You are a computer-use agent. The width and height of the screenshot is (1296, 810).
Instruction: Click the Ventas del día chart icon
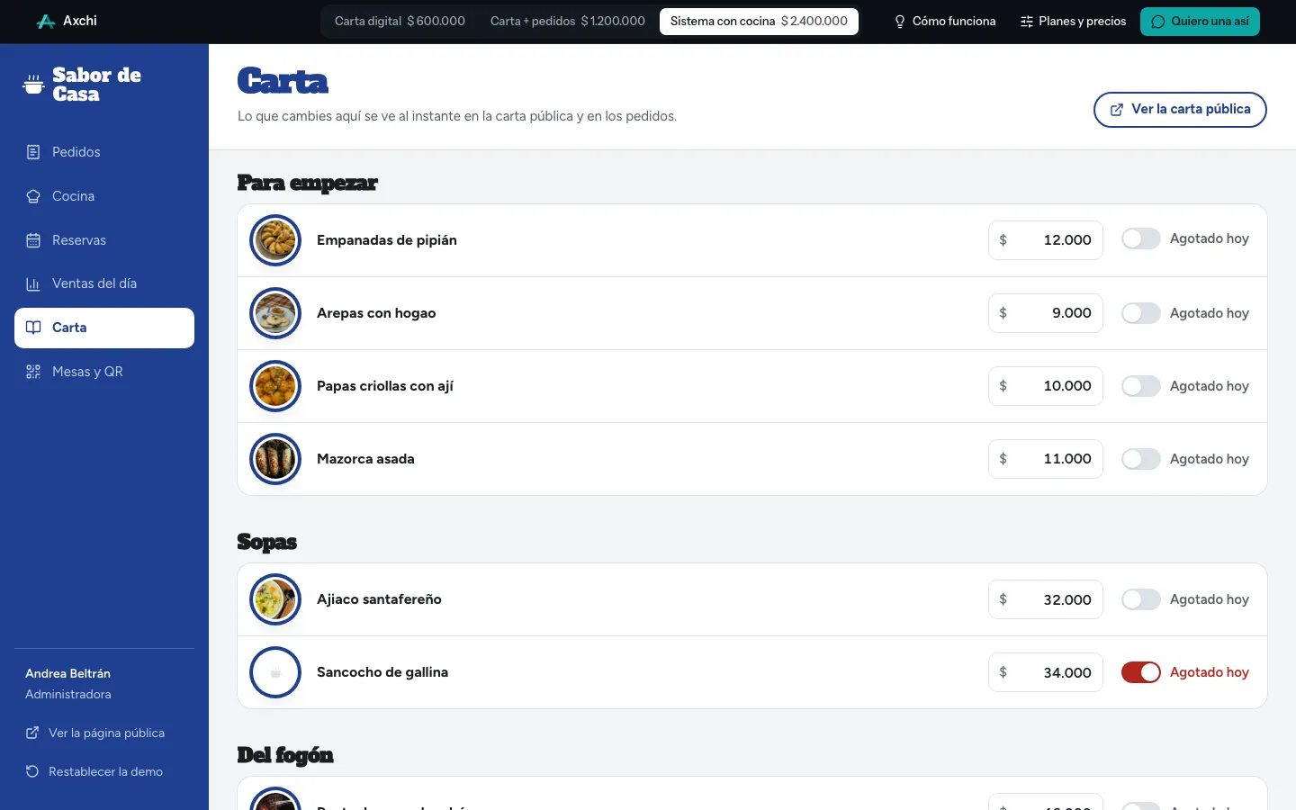tap(33, 283)
